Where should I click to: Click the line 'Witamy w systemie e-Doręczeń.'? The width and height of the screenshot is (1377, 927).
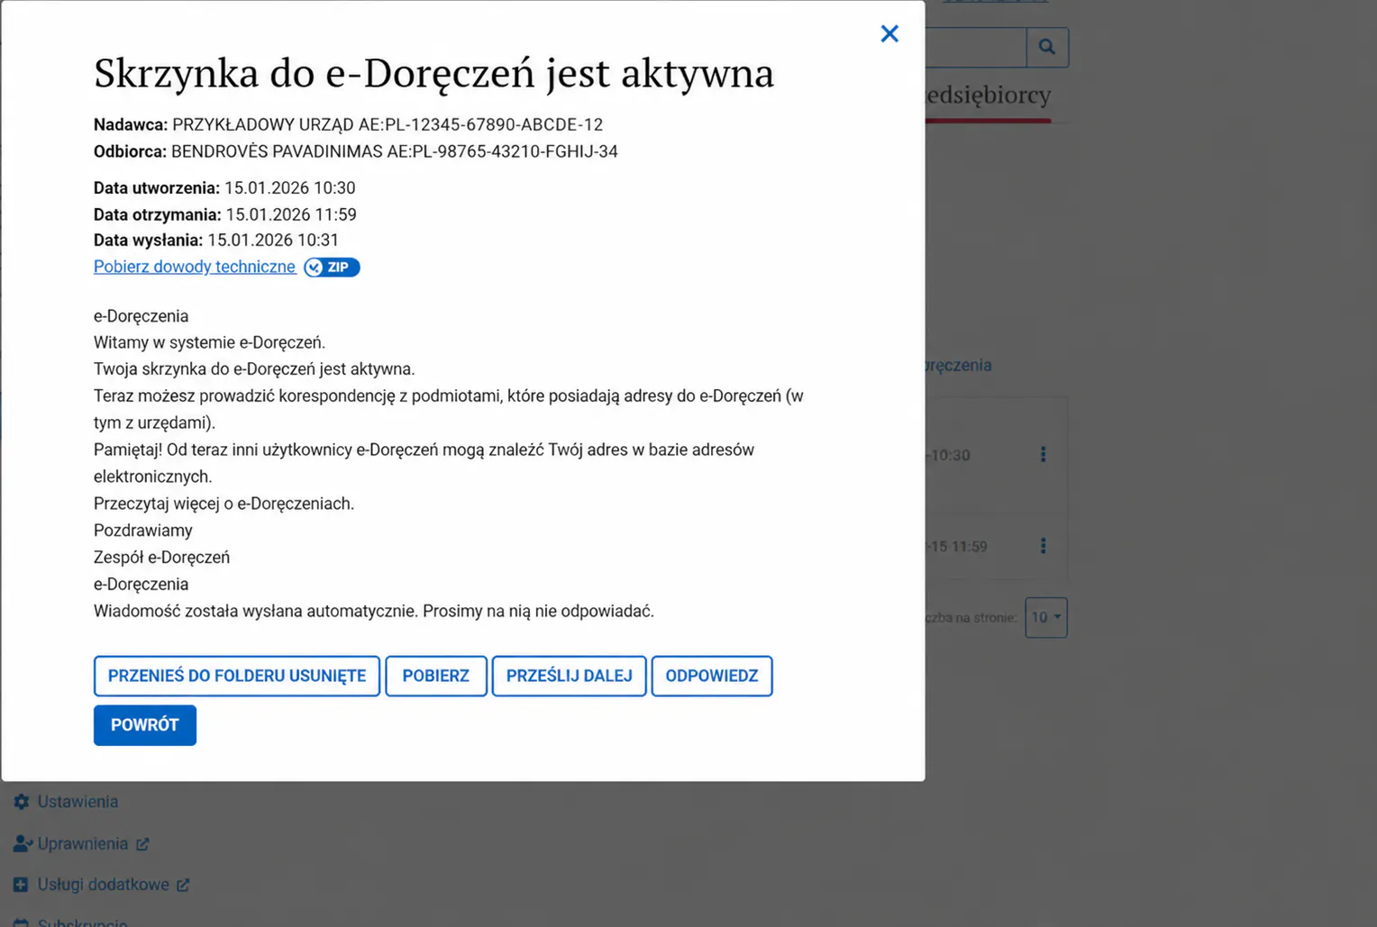coord(210,342)
